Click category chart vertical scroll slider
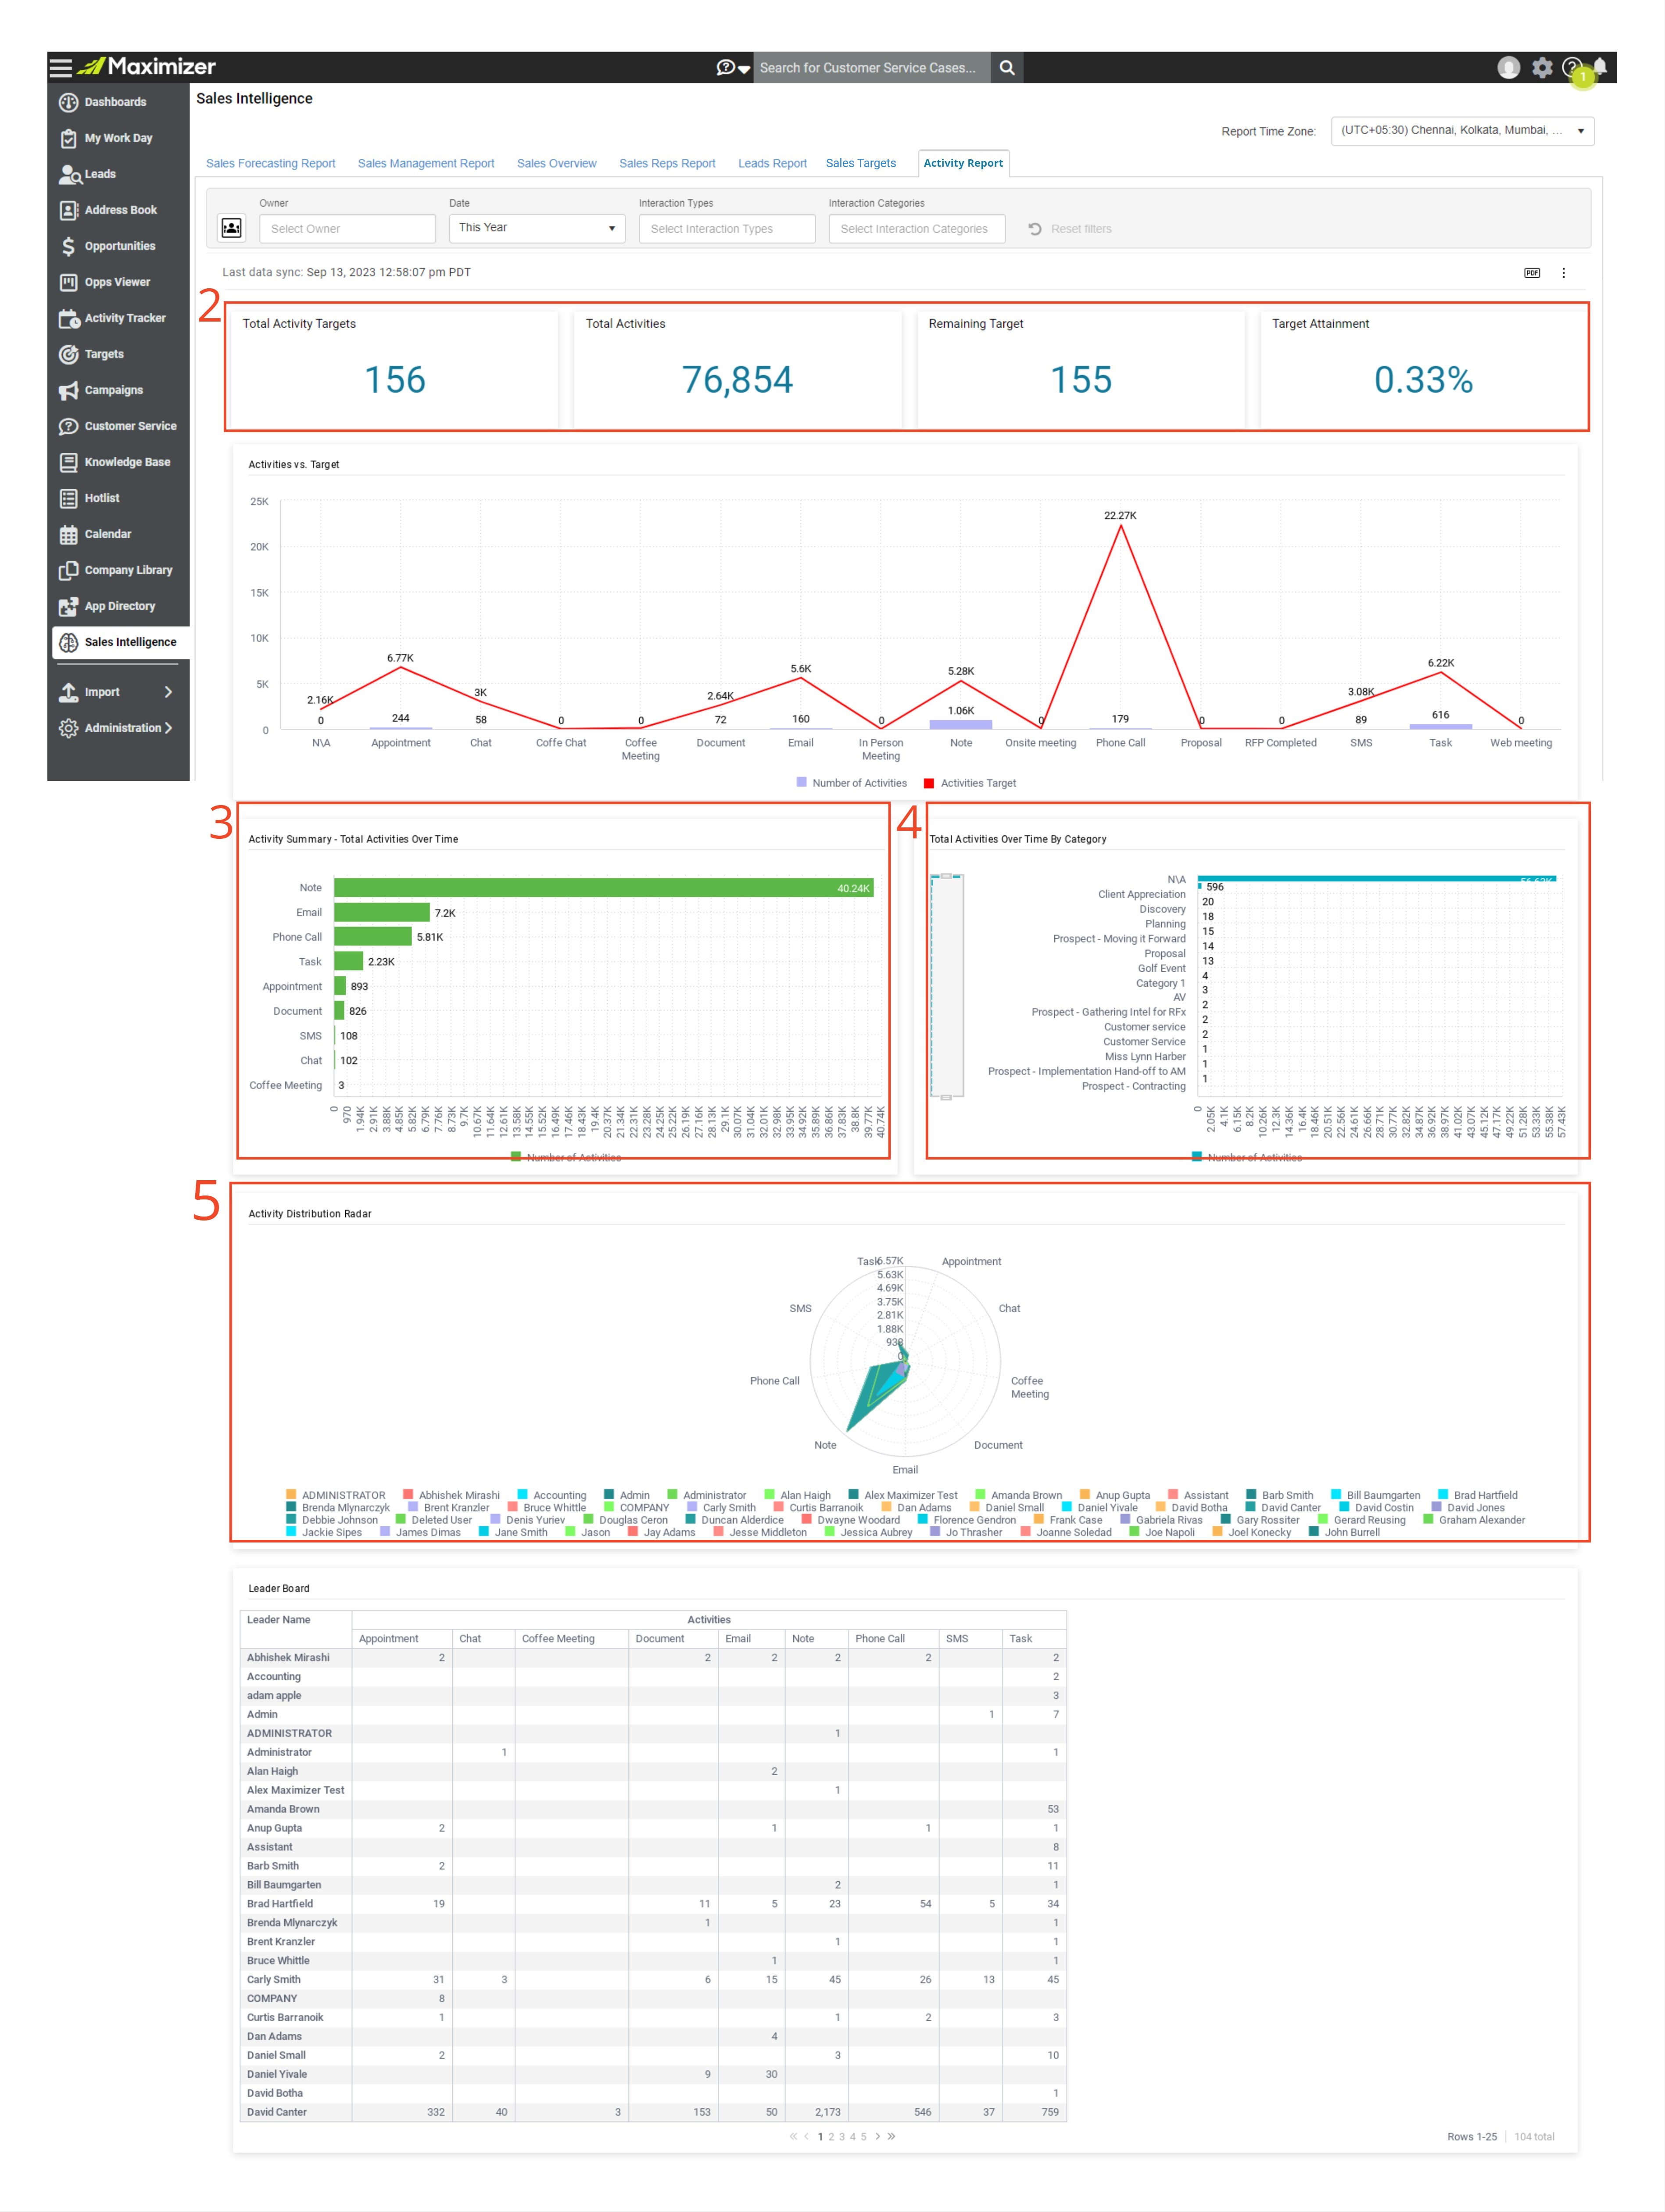 coord(946,986)
